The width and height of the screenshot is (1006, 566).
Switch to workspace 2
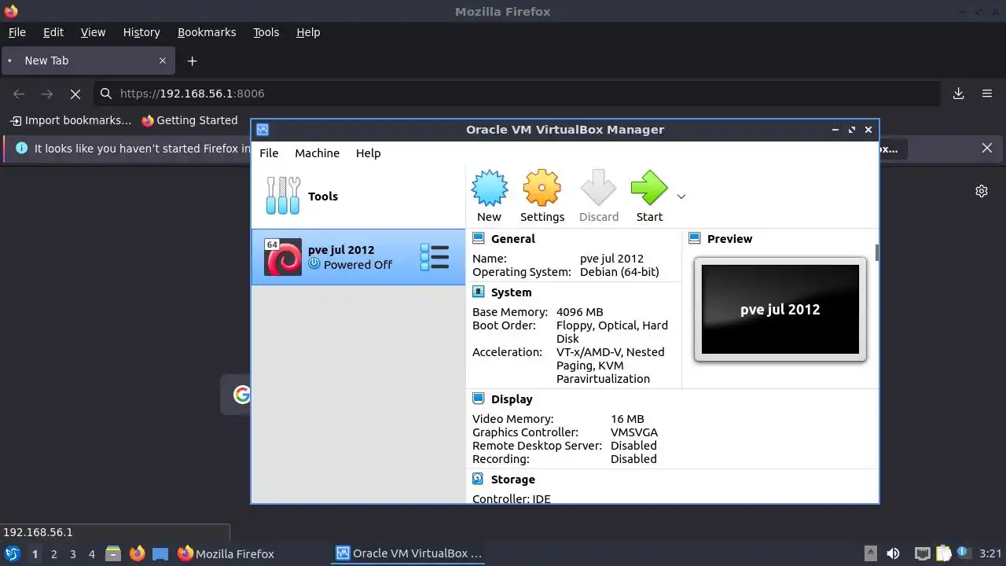pos(53,554)
